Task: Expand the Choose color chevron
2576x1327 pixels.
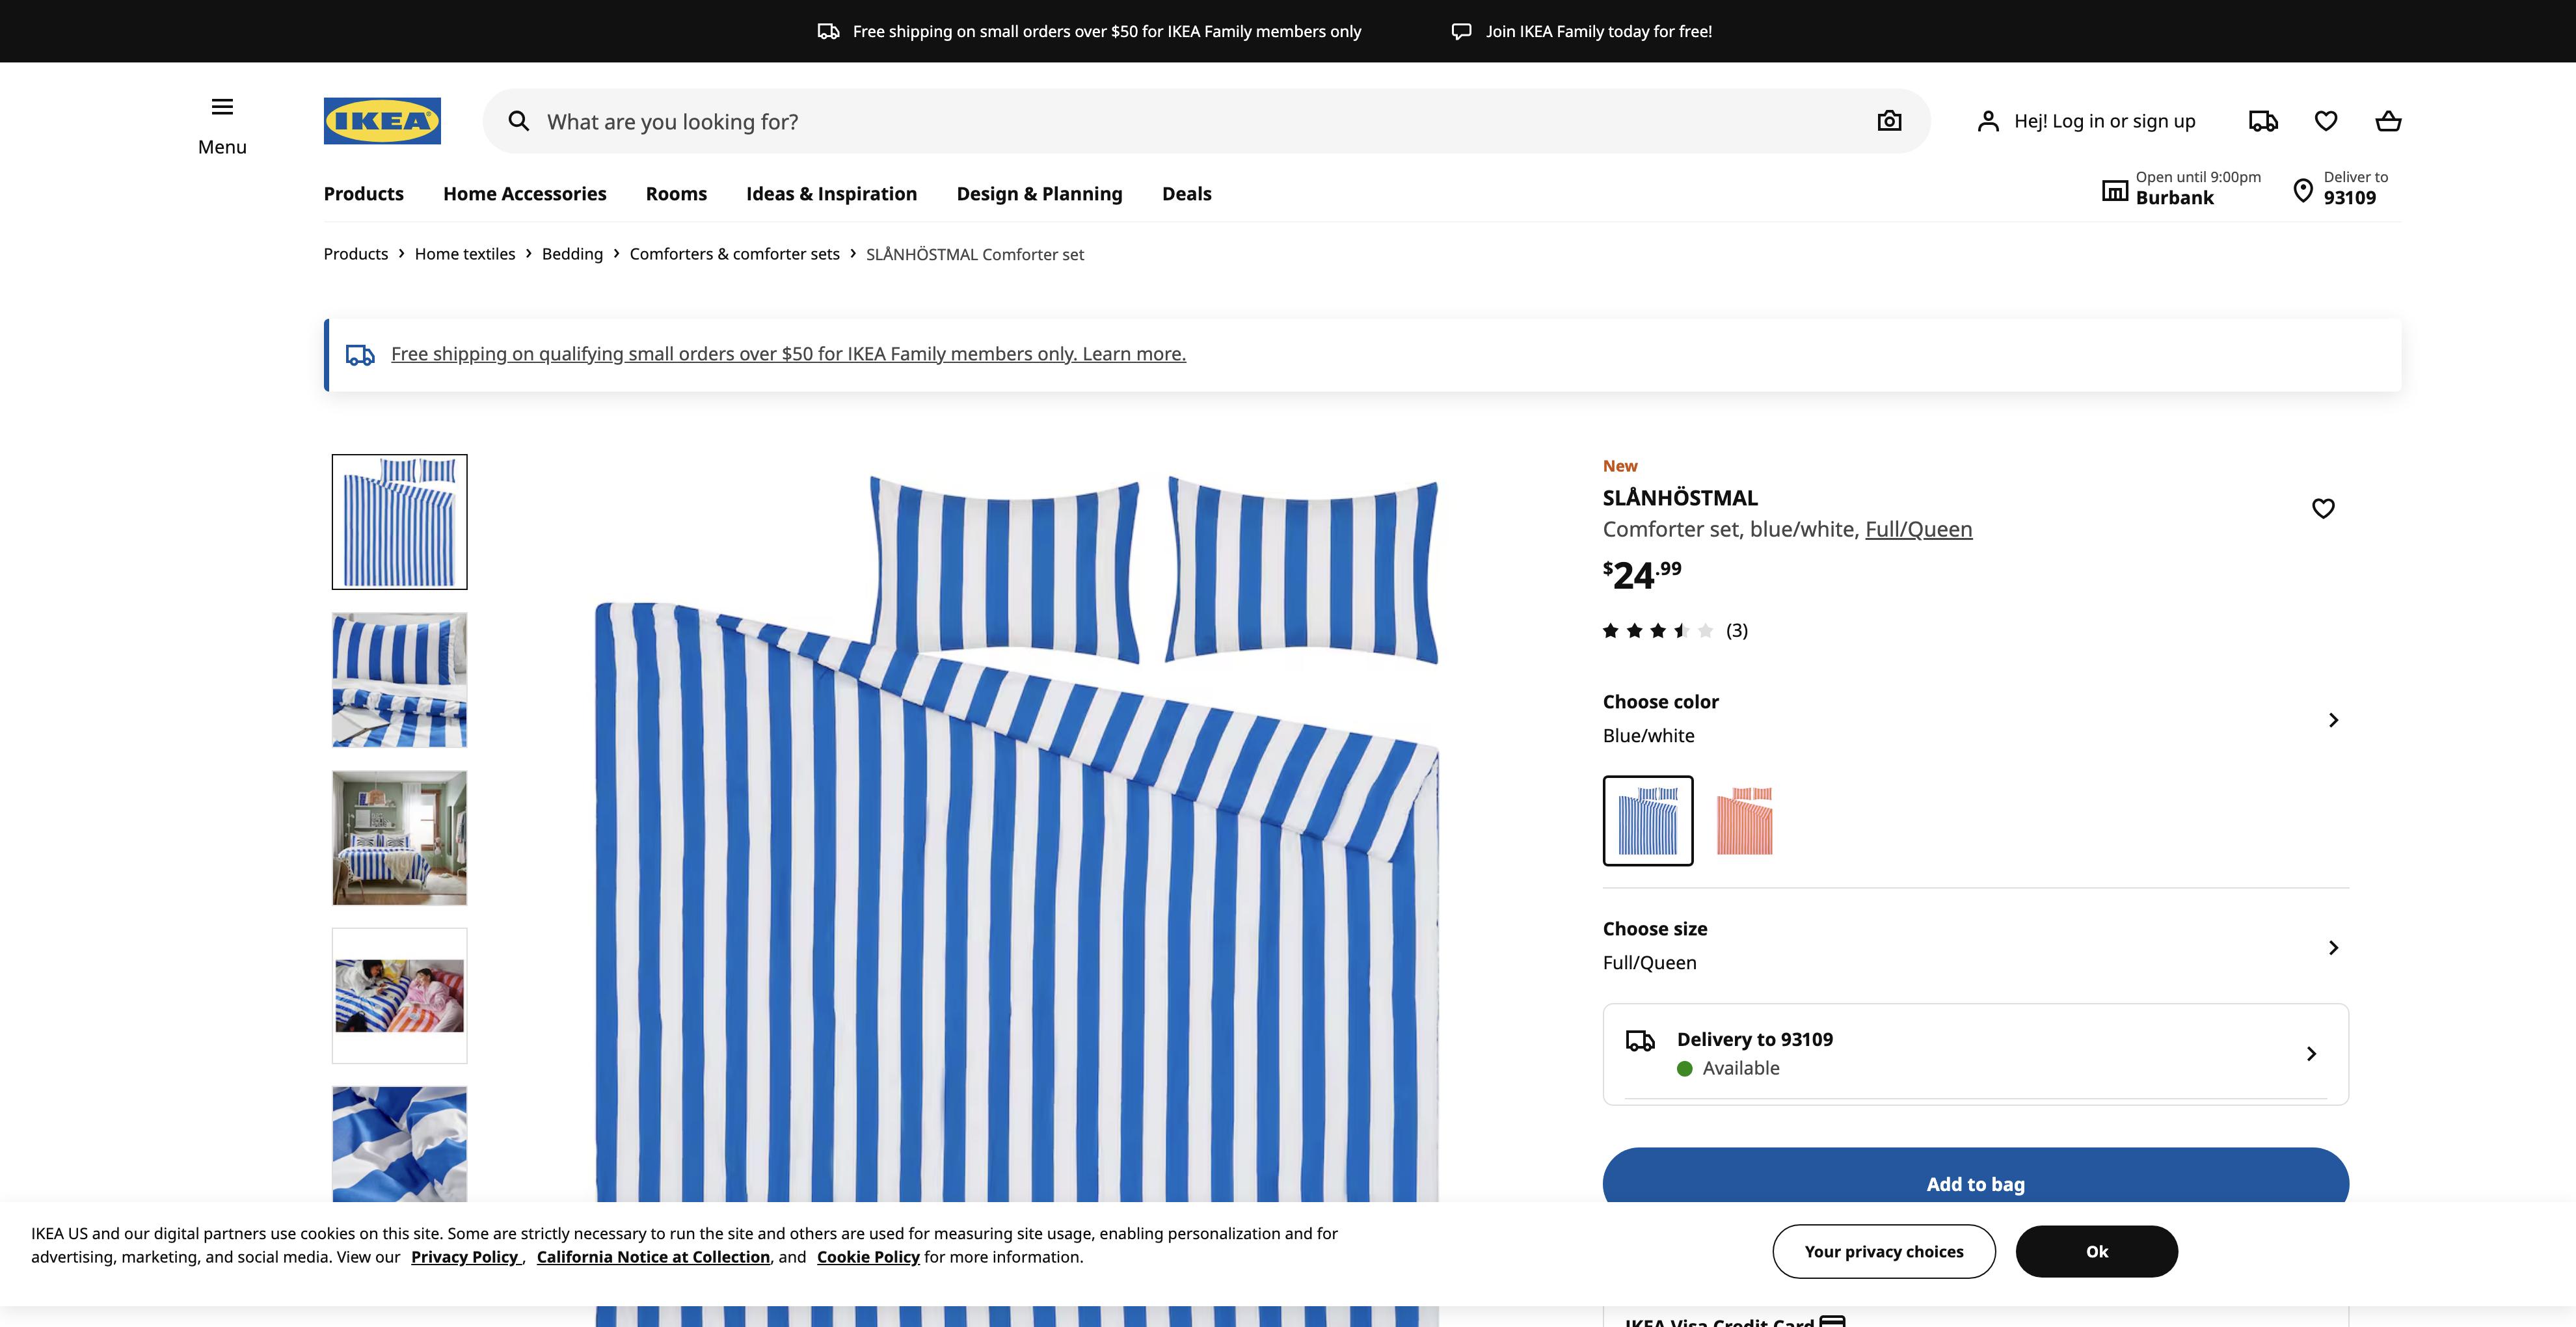Action: (2333, 720)
